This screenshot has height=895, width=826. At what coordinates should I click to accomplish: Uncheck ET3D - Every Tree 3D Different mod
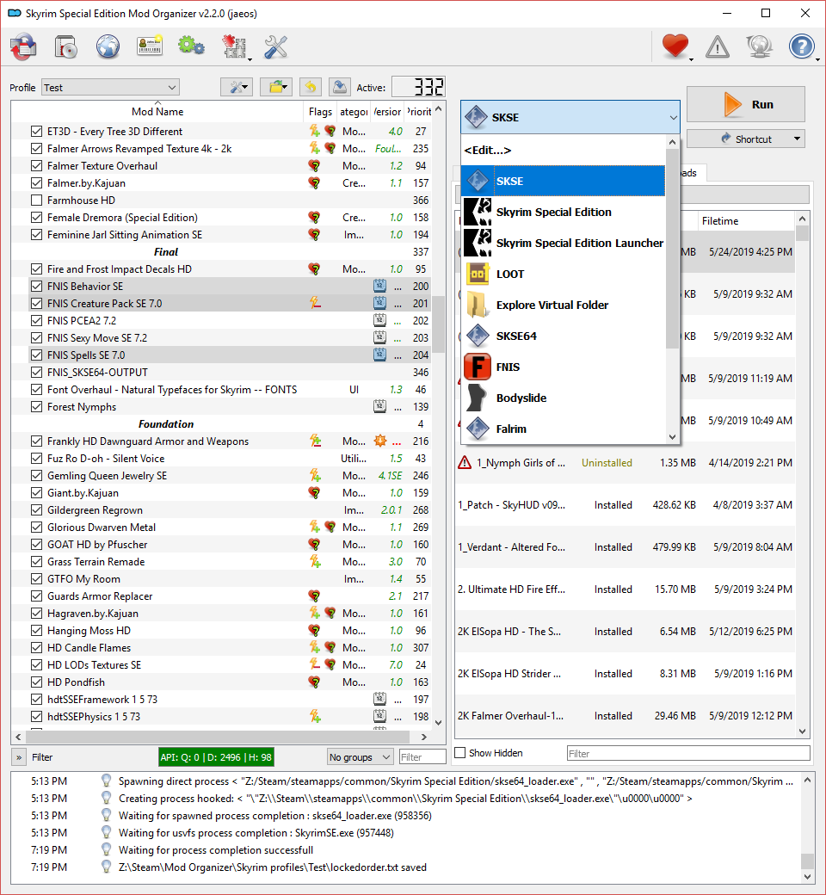(x=36, y=132)
